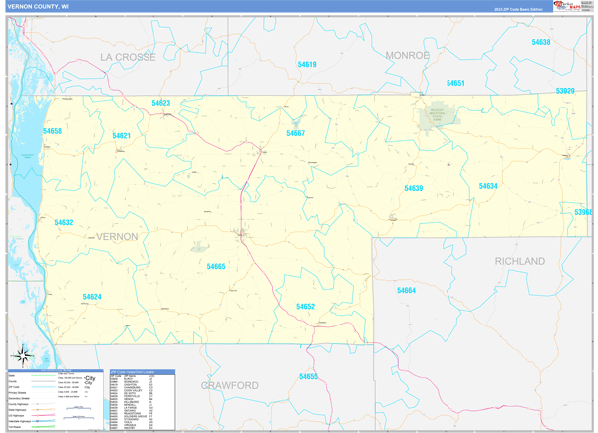Click the map legend box
Screen dimensions: 598x433
point(55,400)
